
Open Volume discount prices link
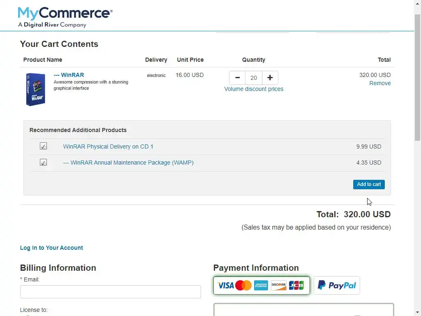pos(254,89)
